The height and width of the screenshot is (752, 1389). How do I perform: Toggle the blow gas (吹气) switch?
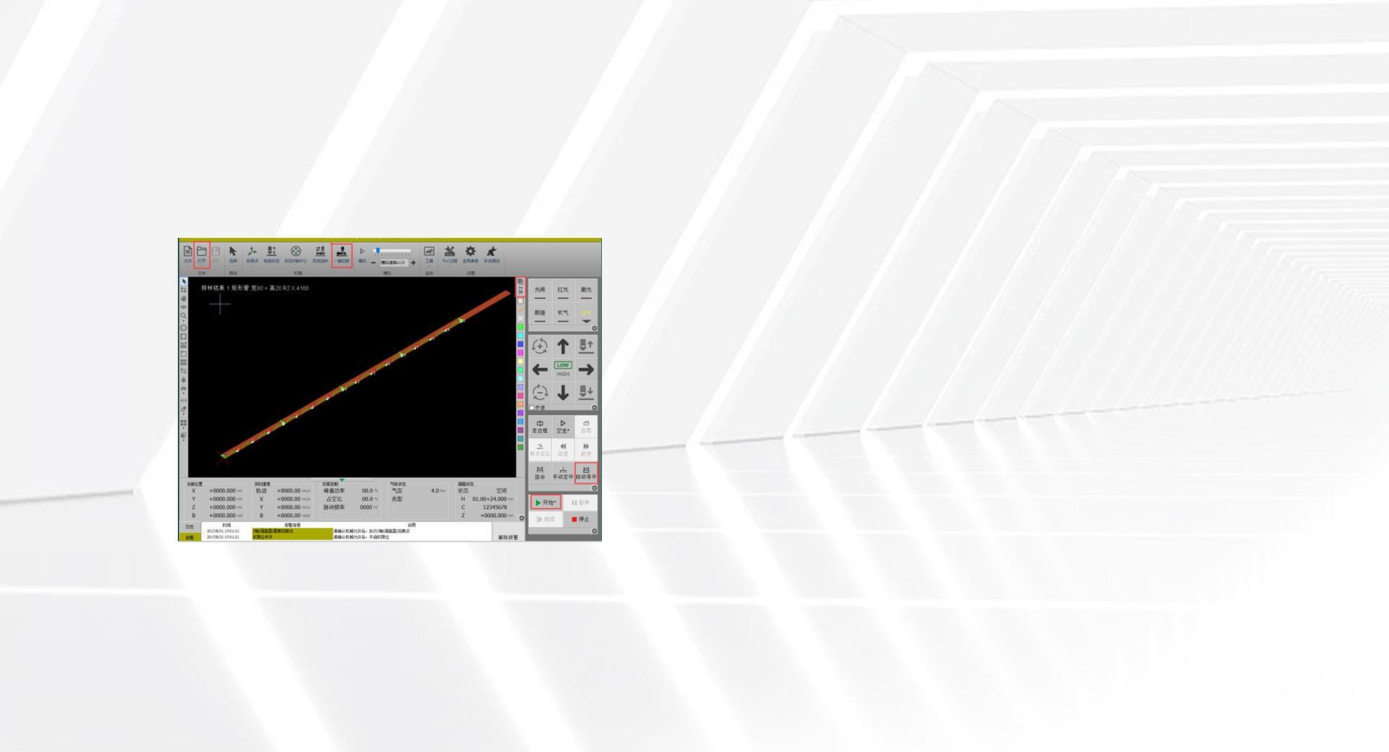point(563,315)
